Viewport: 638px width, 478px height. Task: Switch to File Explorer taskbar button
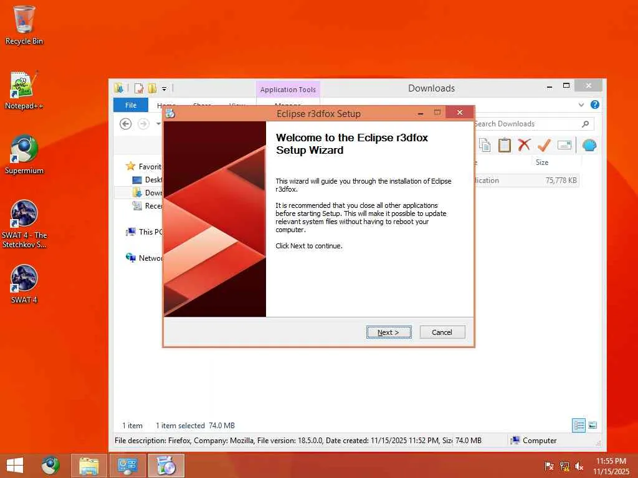coord(89,466)
